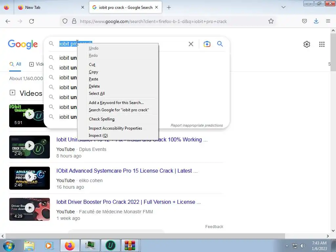Click the network tray icon
The image size is (336, 252).
[295, 246]
